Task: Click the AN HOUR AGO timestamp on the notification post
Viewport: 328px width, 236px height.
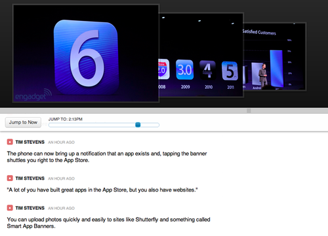Action: tap(61, 143)
